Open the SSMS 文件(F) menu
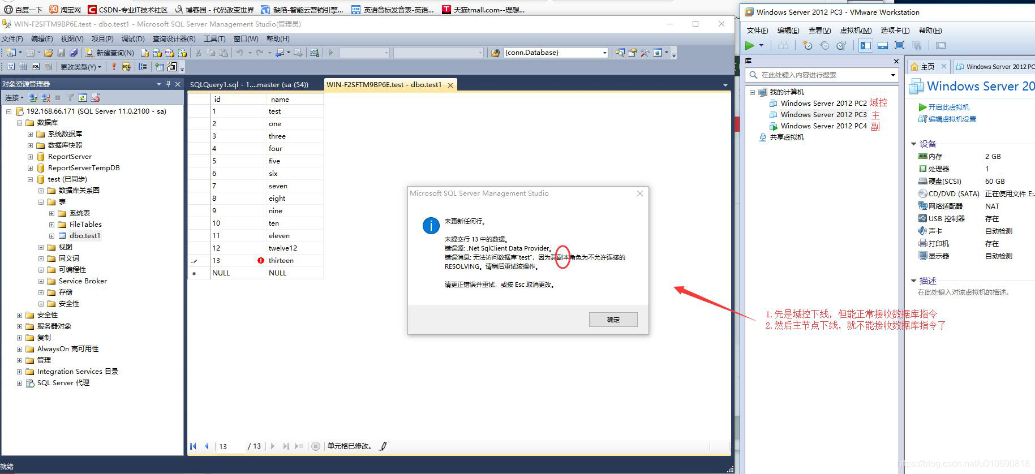 pos(12,39)
